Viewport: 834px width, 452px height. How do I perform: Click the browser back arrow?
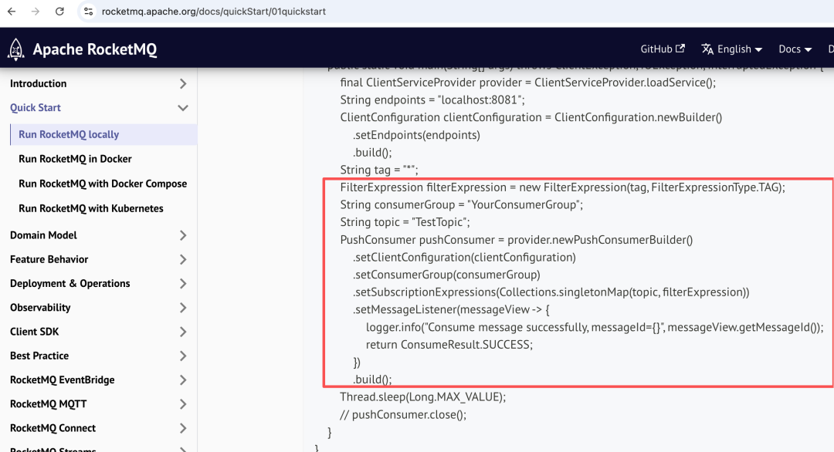[x=12, y=11]
